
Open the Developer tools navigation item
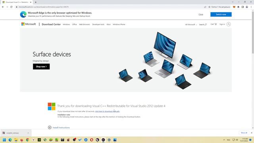coord(98,25)
